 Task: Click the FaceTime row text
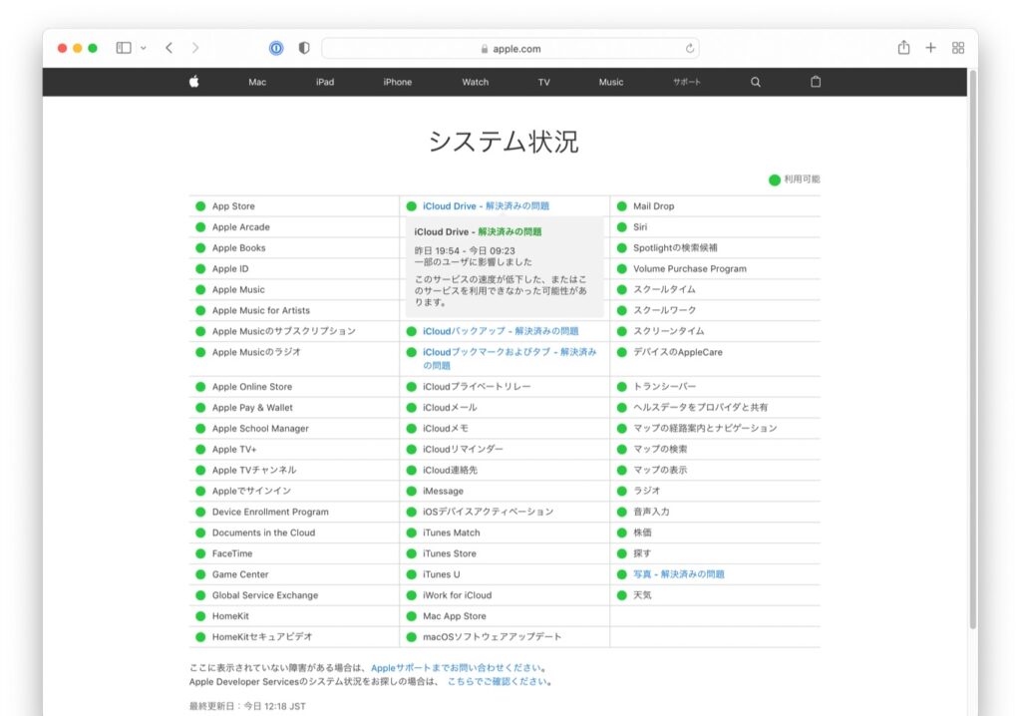[x=231, y=553]
